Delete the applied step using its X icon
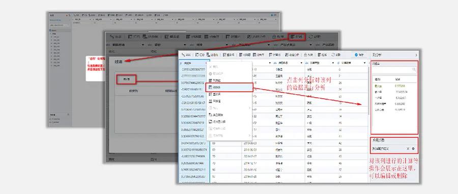 [x=408, y=148]
